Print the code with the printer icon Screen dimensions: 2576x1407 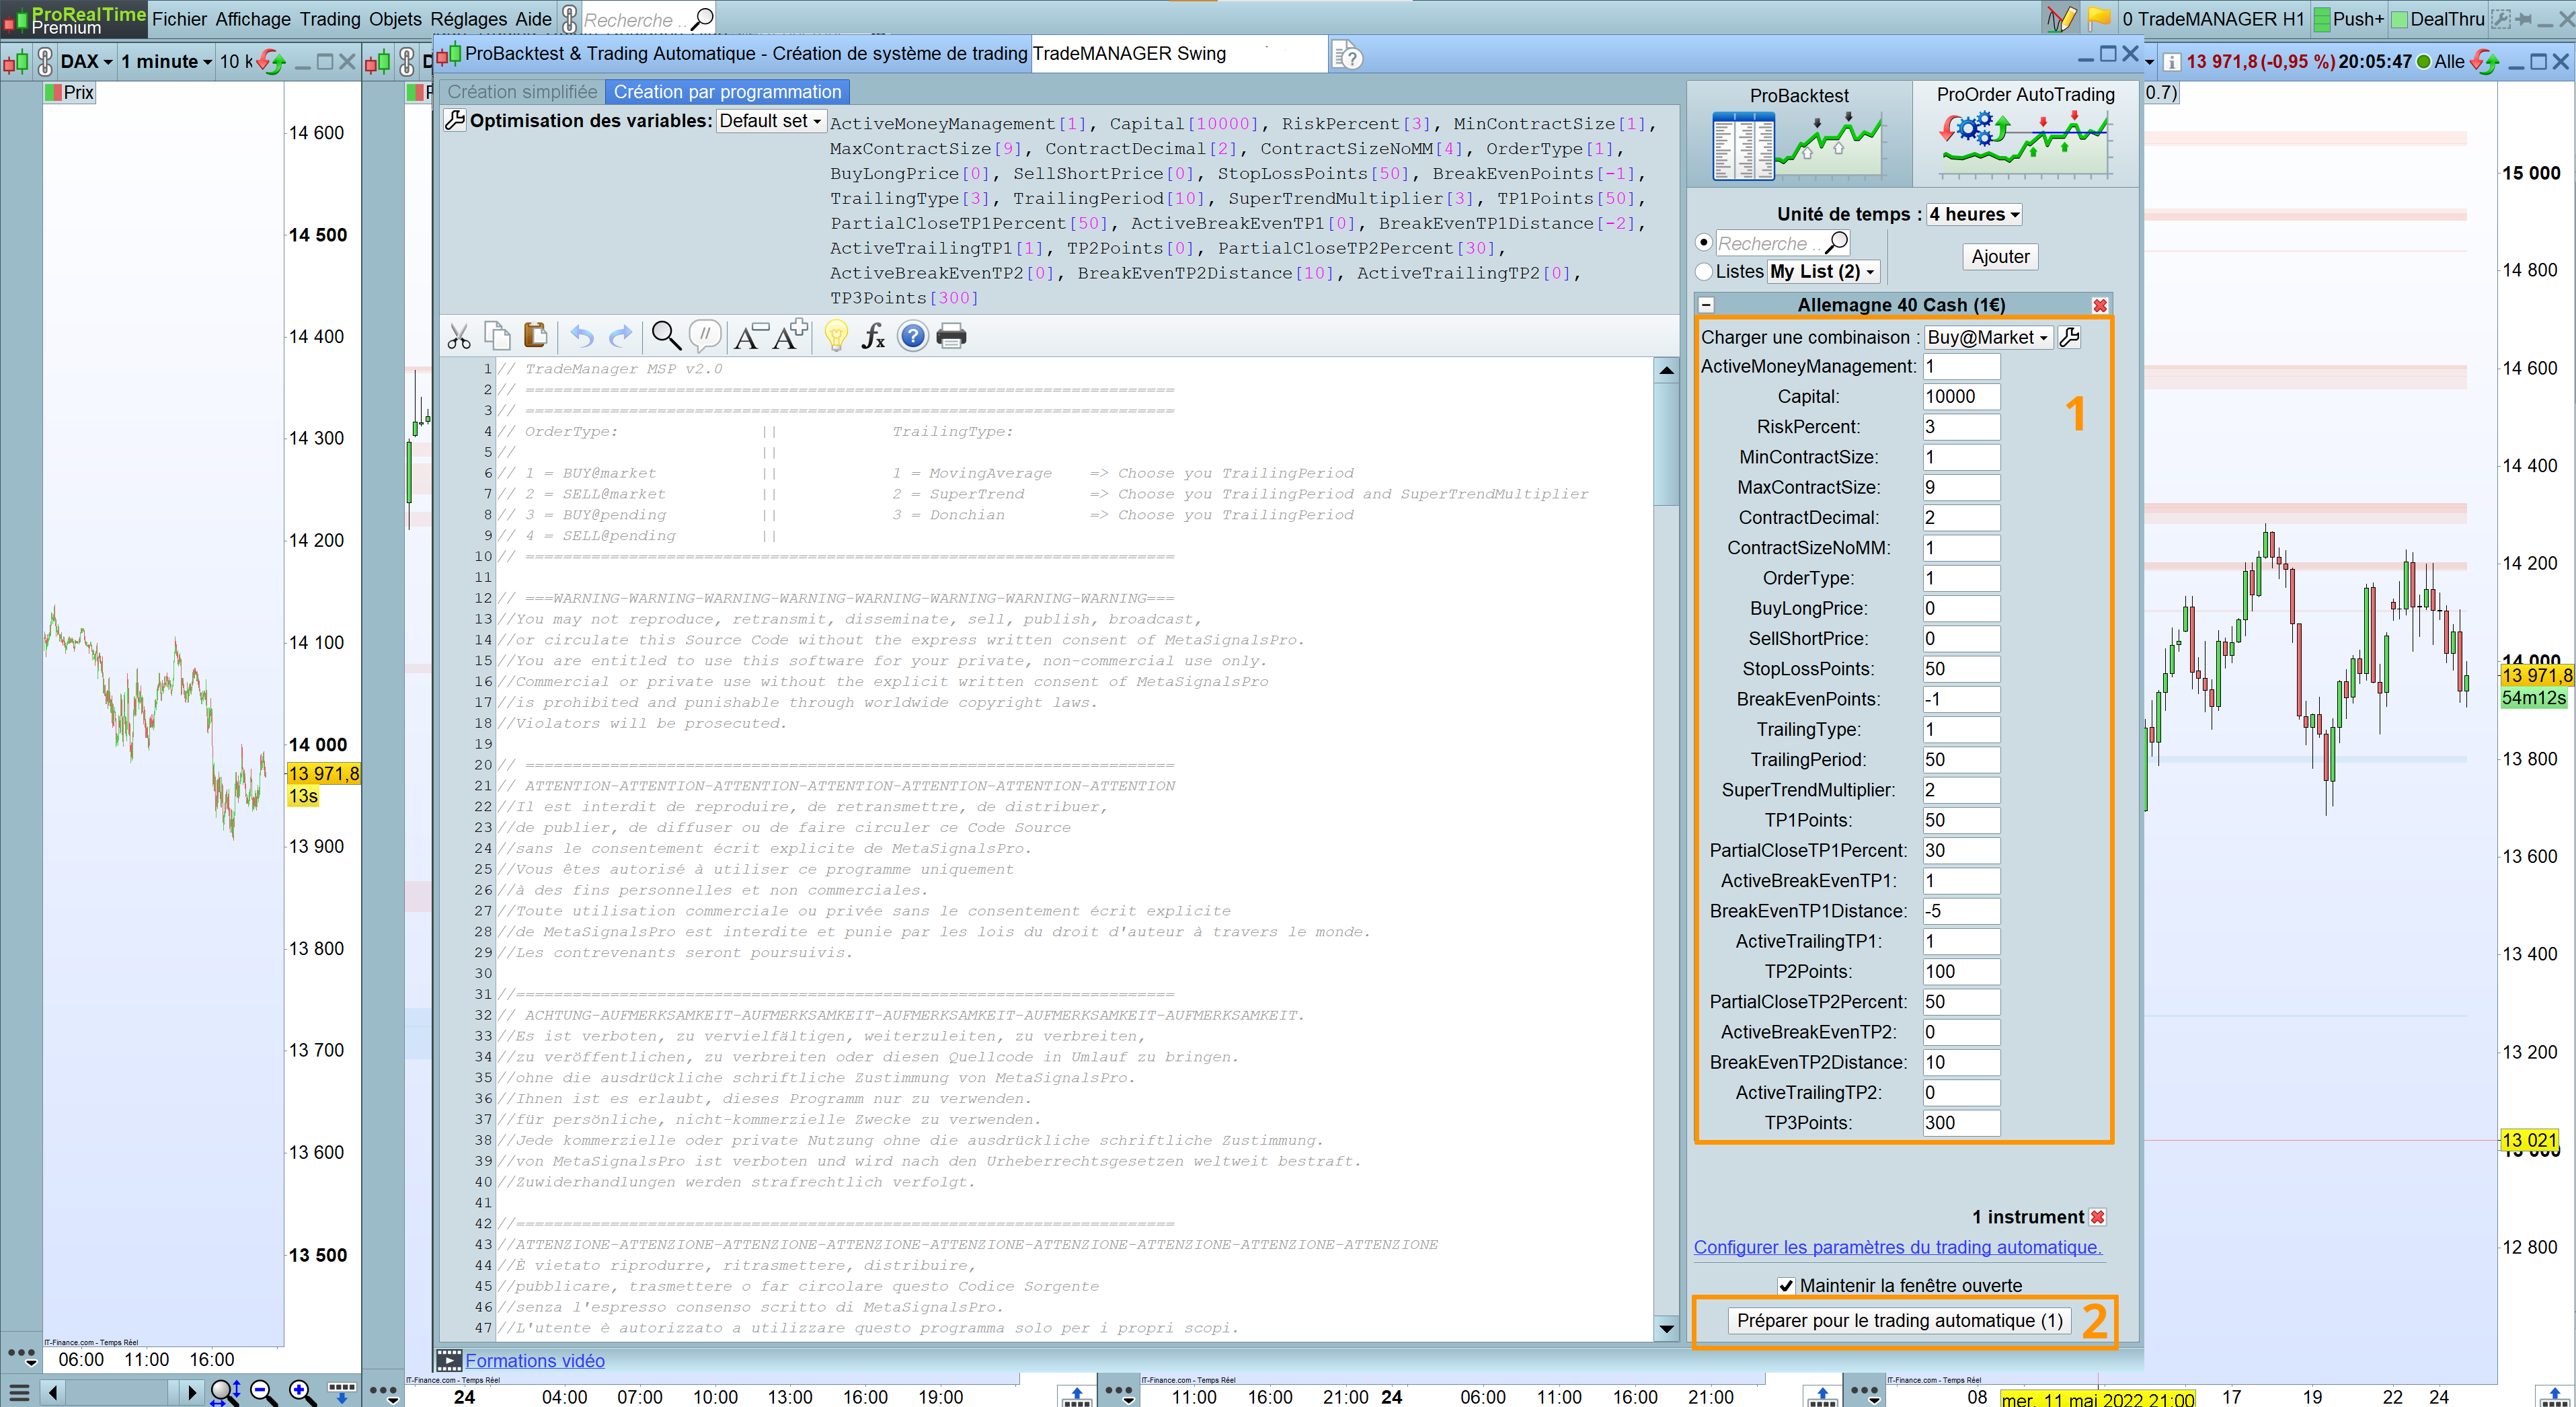click(951, 336)
